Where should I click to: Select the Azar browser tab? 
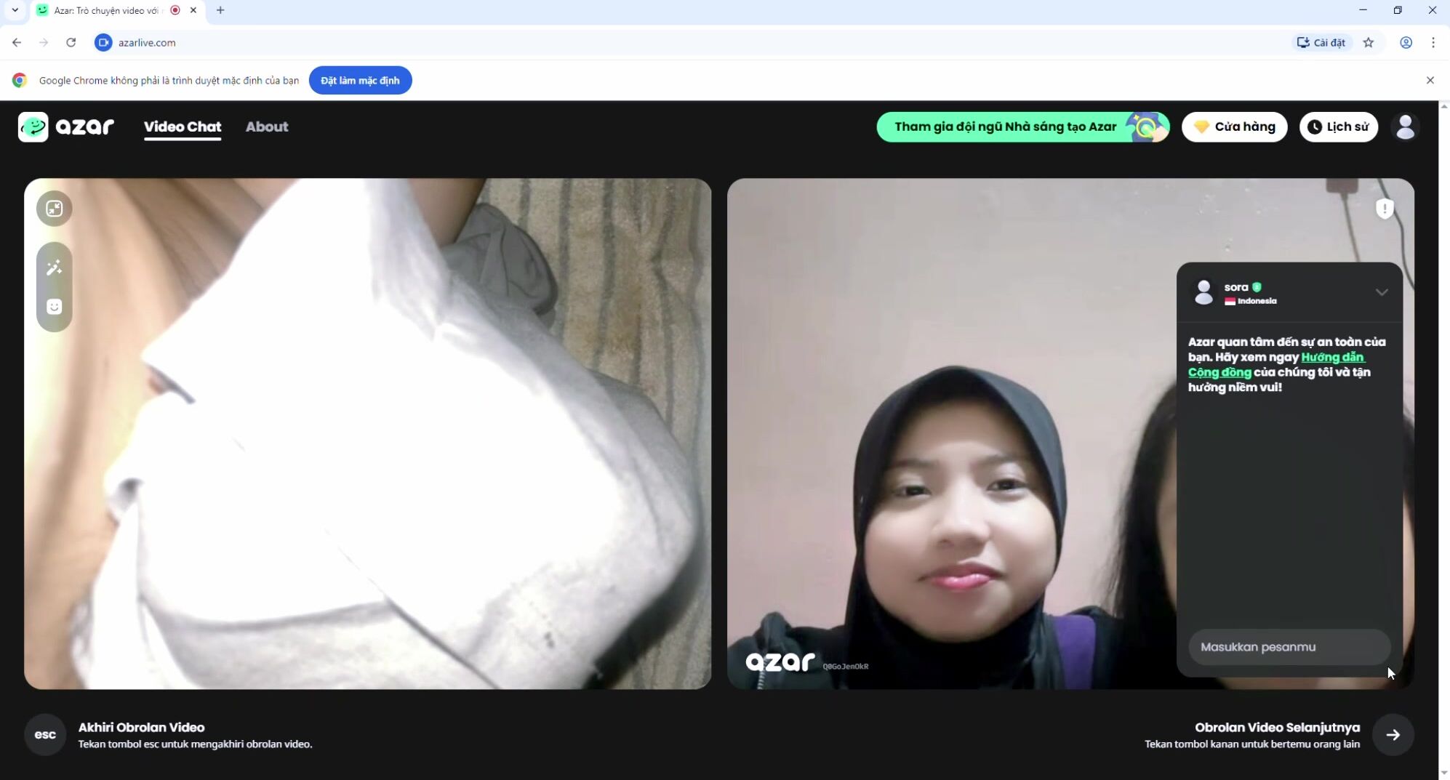(x=117, y=10)
